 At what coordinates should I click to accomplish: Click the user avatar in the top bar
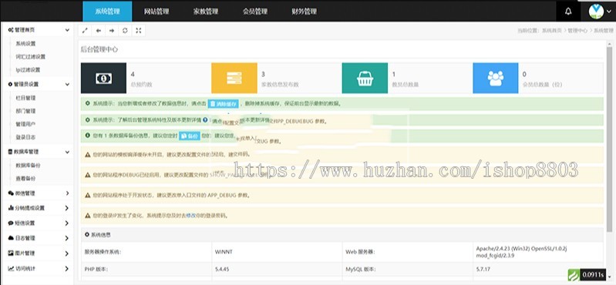[x=596, y=12]
